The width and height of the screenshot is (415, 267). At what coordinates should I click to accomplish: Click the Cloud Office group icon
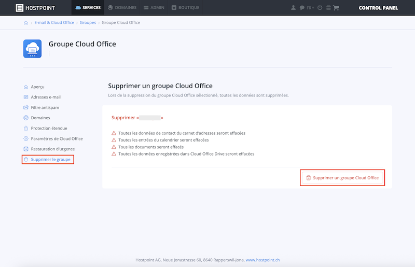point(32,49)
